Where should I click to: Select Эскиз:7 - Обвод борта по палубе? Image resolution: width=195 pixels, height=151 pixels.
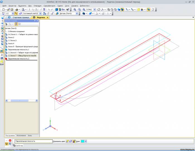pos(22,56)
